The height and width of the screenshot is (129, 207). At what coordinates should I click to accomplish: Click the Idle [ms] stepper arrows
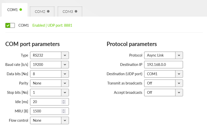tap(64, 102)
